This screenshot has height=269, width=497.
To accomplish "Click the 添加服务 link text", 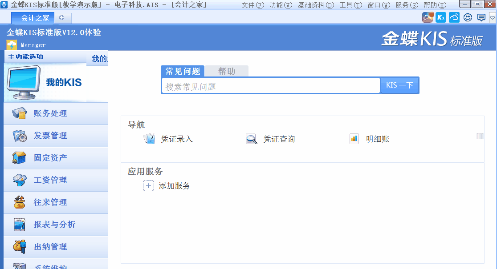I will [174, 186].
